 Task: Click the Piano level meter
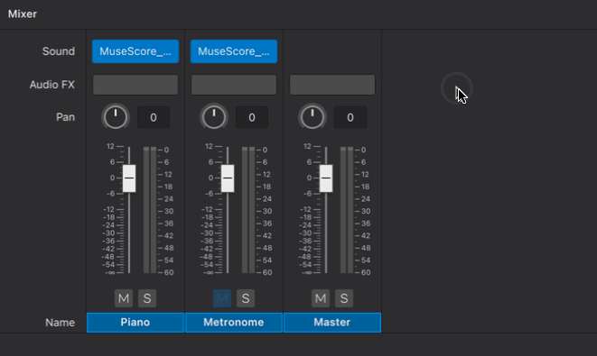pyautogui.click(x=150, y=210)
